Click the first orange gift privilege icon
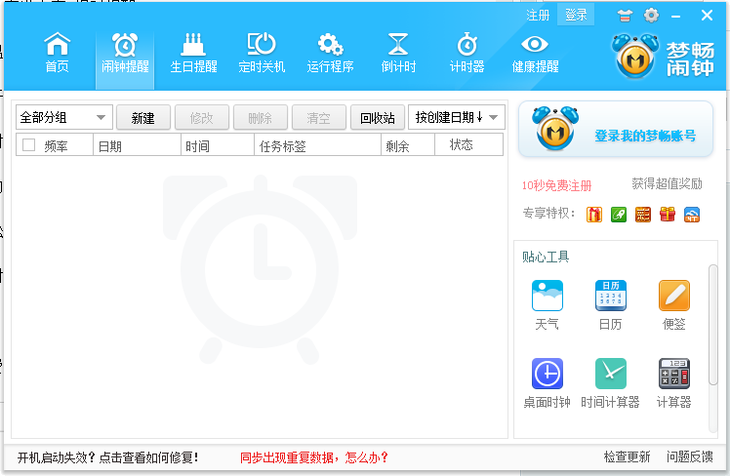 593,215
